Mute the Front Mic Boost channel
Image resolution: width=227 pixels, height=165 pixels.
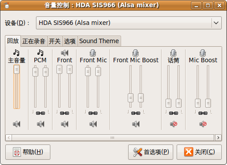click(136, 124)
